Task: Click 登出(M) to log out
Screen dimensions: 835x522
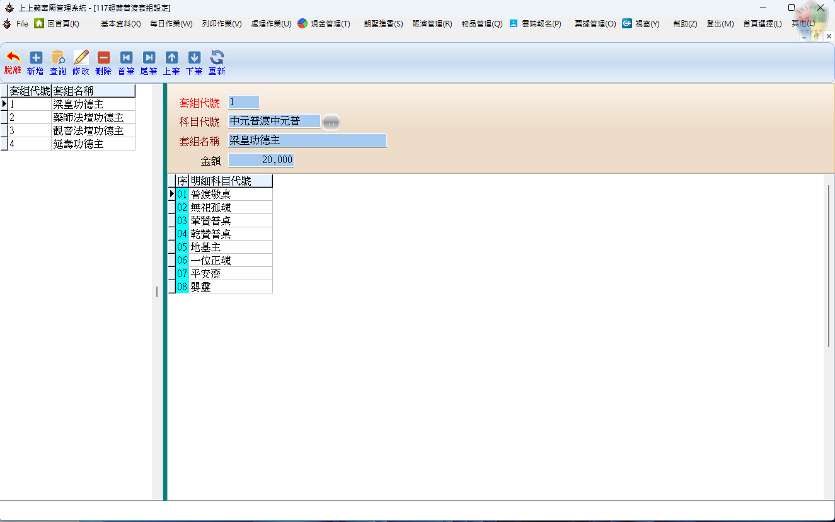Action: (x=720, y=24)
